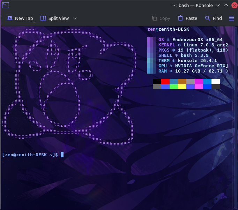Viewport: 238px width, 210px height.
Task: Click the orange-brown color block
Action: [182, 82]
